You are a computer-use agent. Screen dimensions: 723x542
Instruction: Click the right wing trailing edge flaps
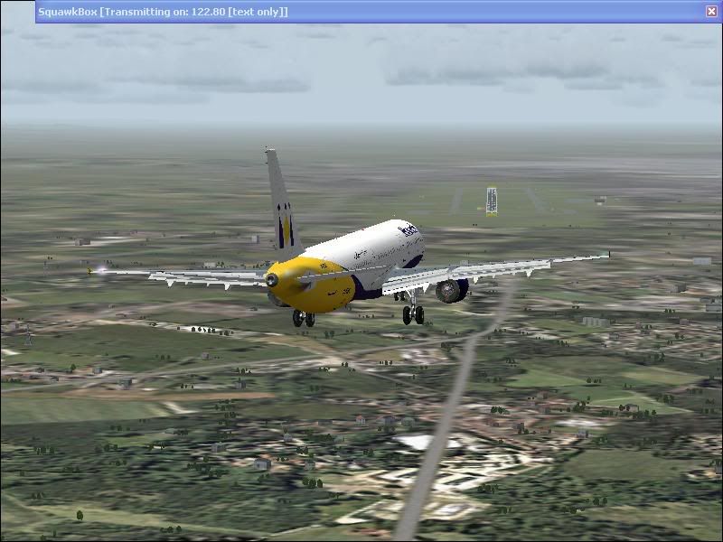tap(506, 268)
